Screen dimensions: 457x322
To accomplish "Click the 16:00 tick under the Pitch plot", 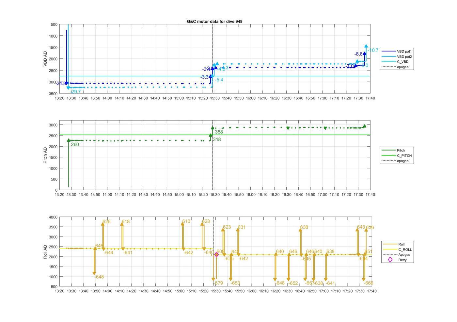I will click(x=251, y=195).
